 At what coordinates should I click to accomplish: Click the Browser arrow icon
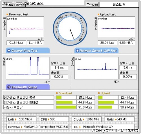pyautogui.click(x=22, y=127)
